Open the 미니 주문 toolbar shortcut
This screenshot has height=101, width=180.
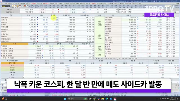83,6
